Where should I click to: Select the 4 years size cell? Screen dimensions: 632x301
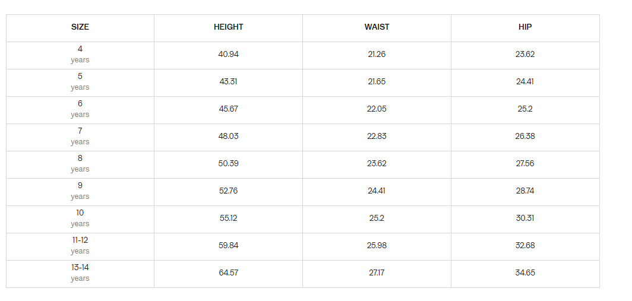[x=80, y=55]
